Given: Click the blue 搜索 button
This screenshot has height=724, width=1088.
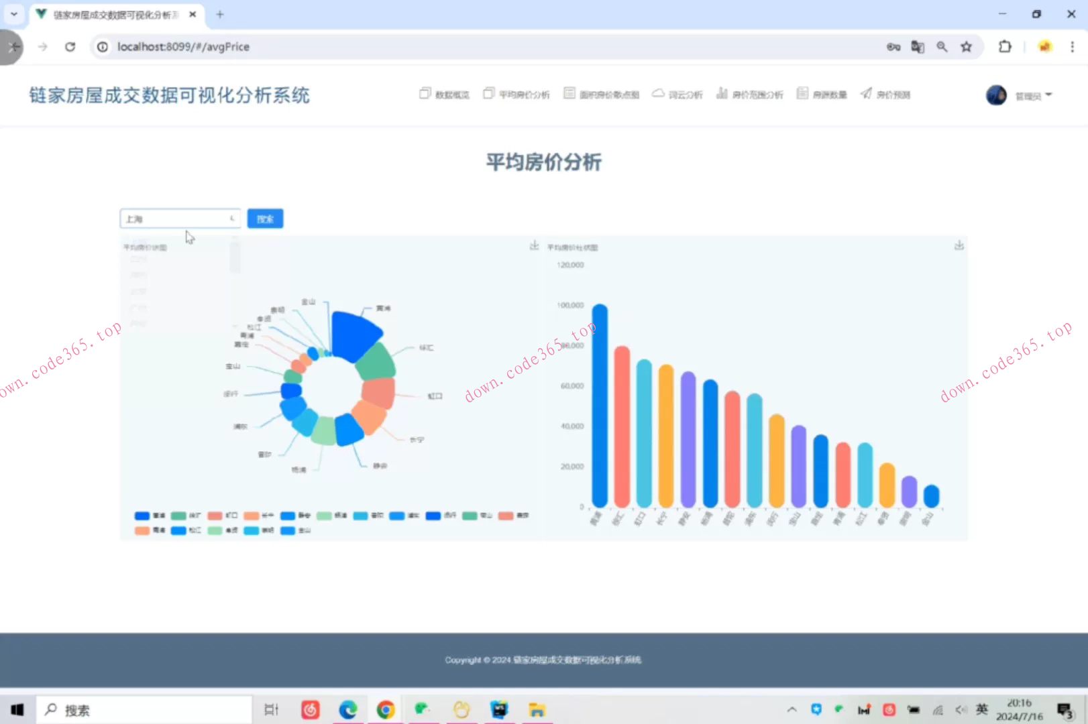Looking at the screenshot, I should (x=265, y=219).
